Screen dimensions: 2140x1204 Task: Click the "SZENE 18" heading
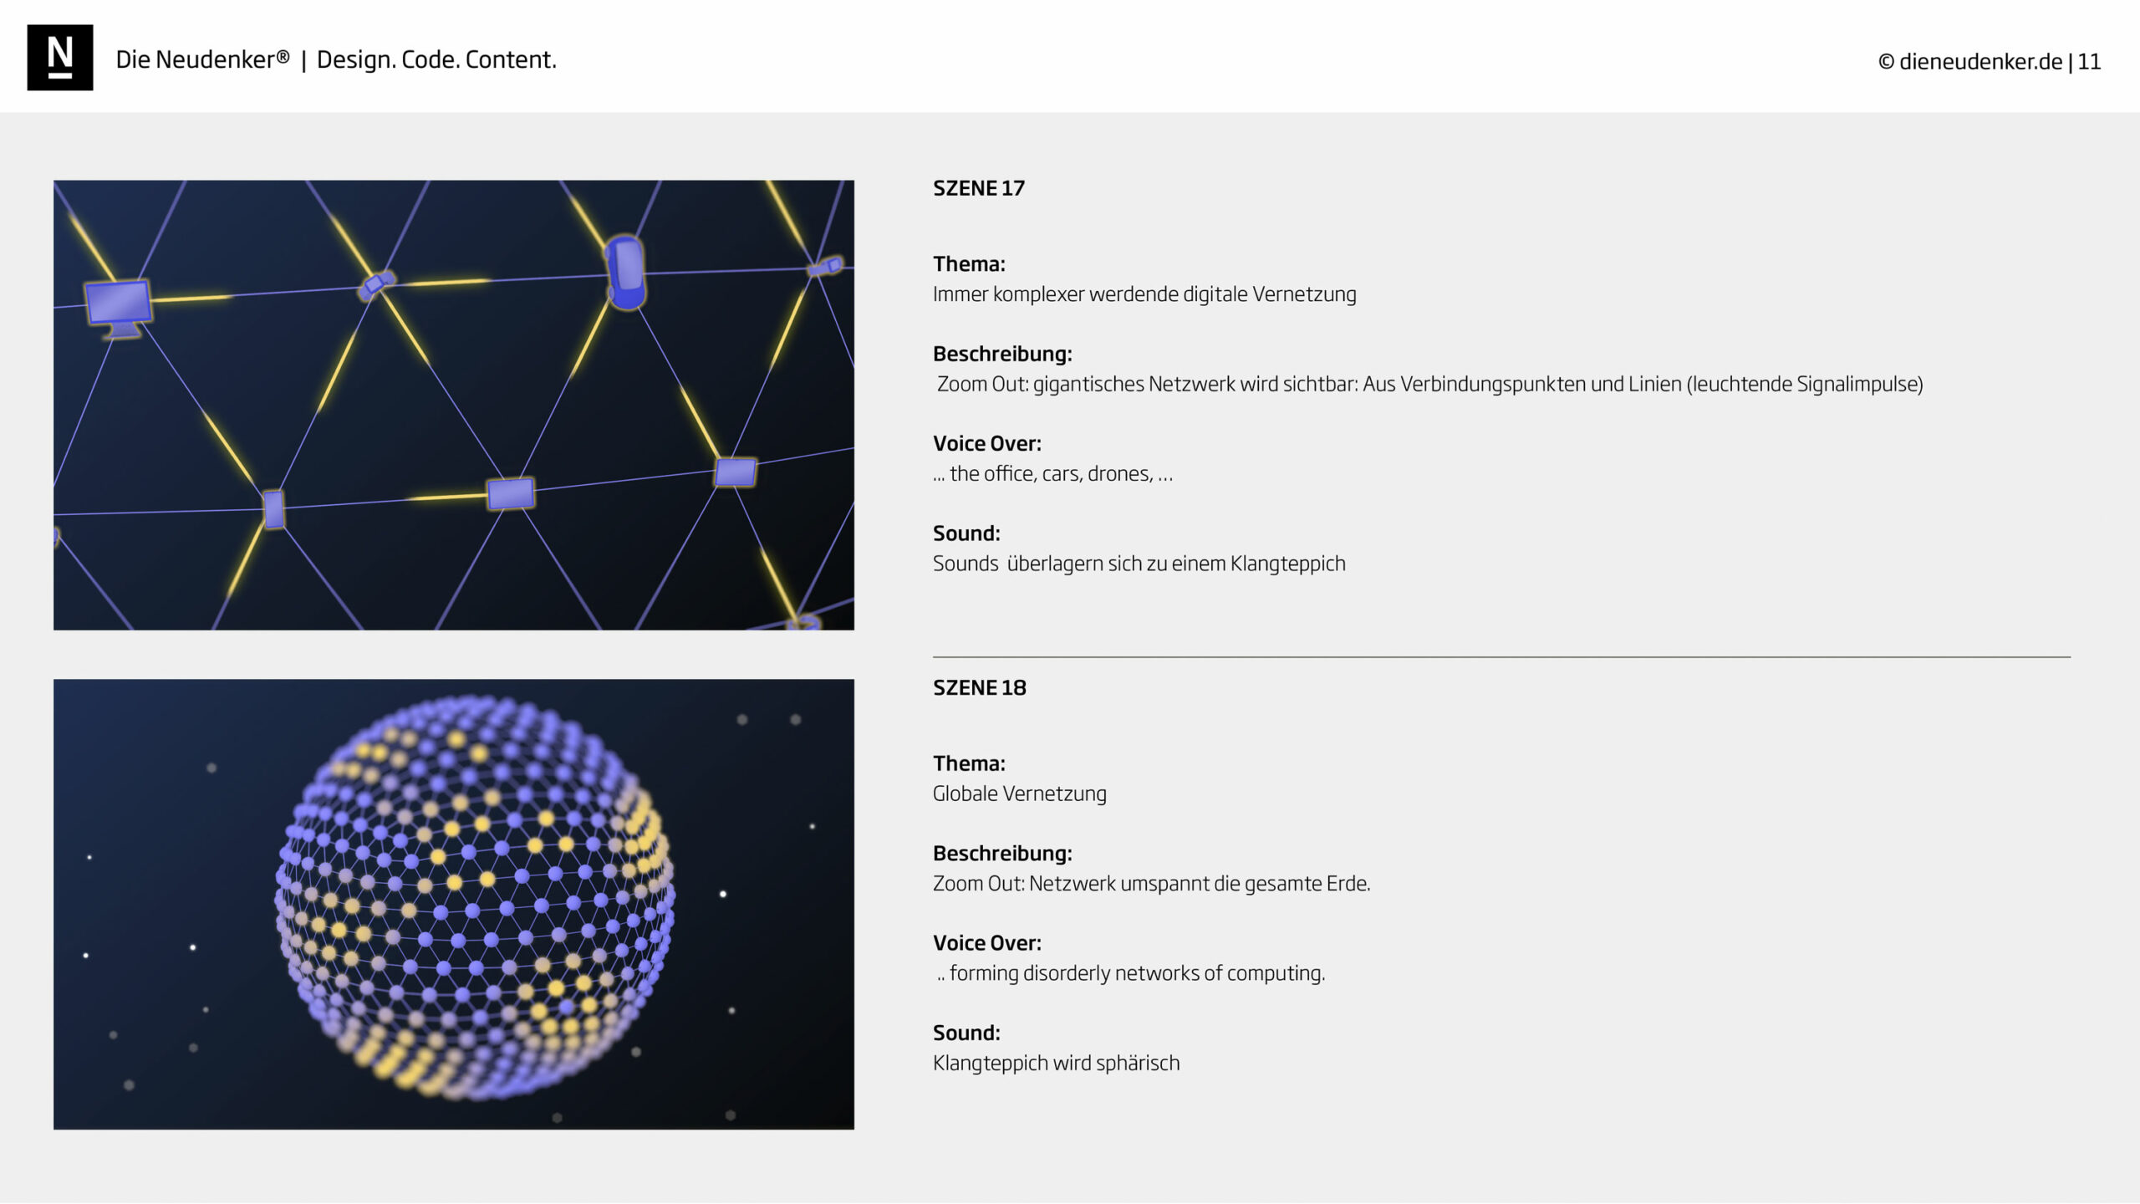coord(980,687)
